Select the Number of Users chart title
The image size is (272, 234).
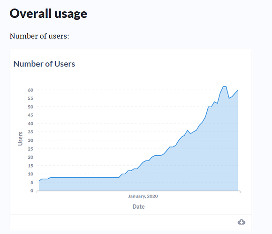point(44,64)
